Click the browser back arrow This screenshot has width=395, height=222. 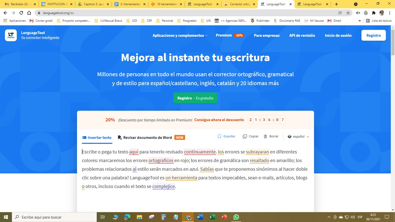click(6, 13)
